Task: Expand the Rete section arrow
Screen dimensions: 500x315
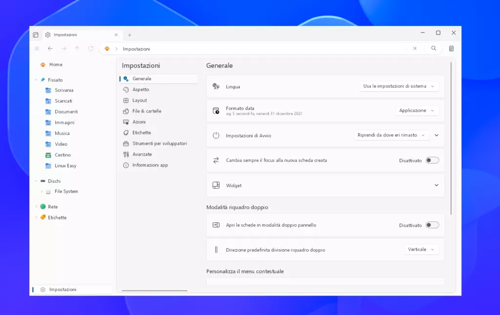Action: coord(36,206)
